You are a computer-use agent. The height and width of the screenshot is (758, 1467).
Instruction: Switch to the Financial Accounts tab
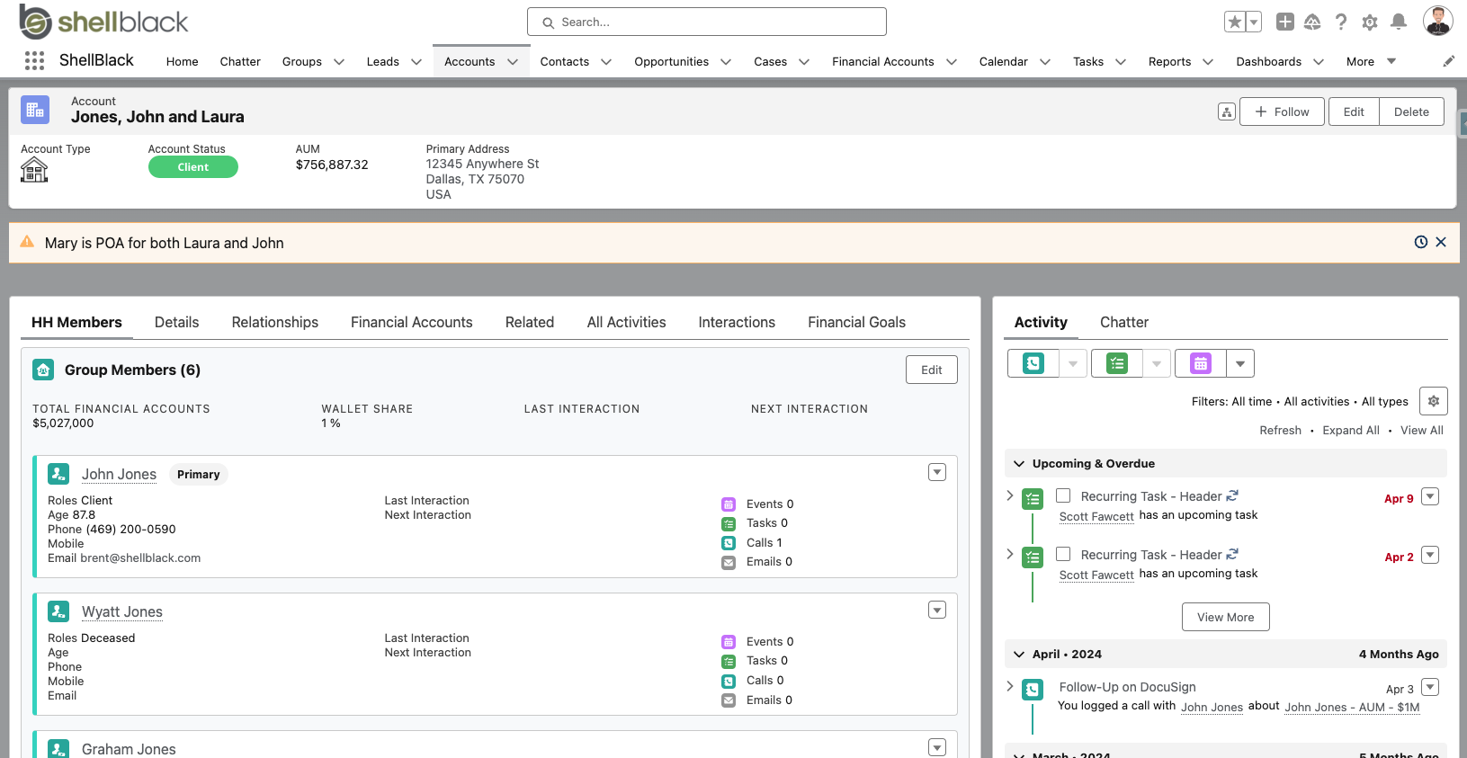coord(411,322)
